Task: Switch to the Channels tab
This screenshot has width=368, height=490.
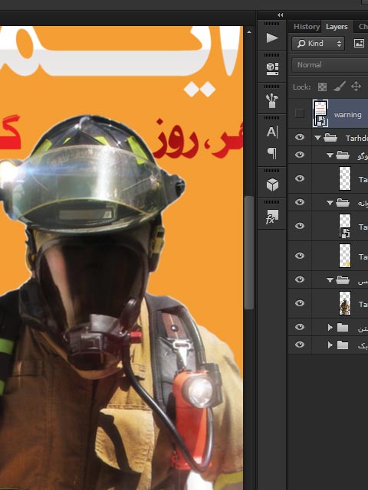Action: [x=363, y=27]
